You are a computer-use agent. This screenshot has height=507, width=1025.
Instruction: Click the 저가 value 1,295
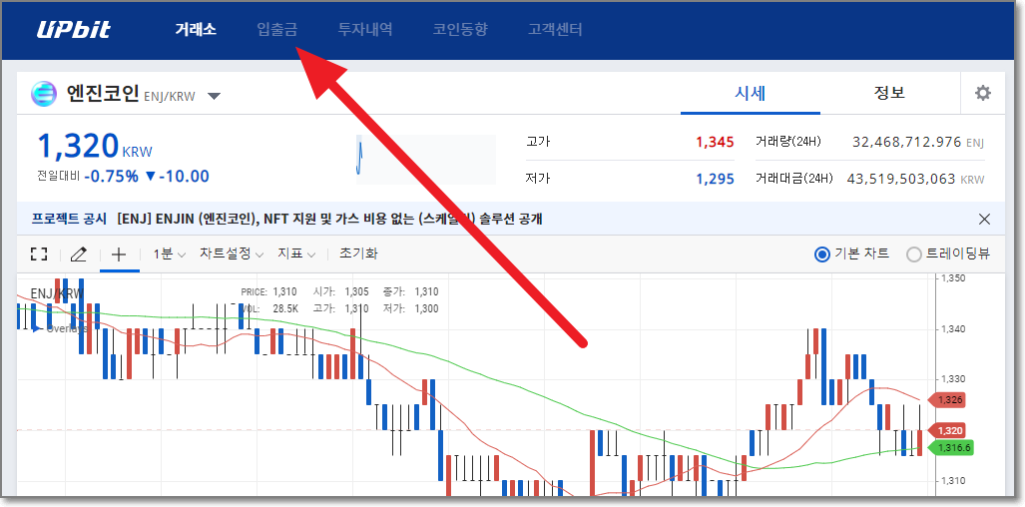[716, 179]
